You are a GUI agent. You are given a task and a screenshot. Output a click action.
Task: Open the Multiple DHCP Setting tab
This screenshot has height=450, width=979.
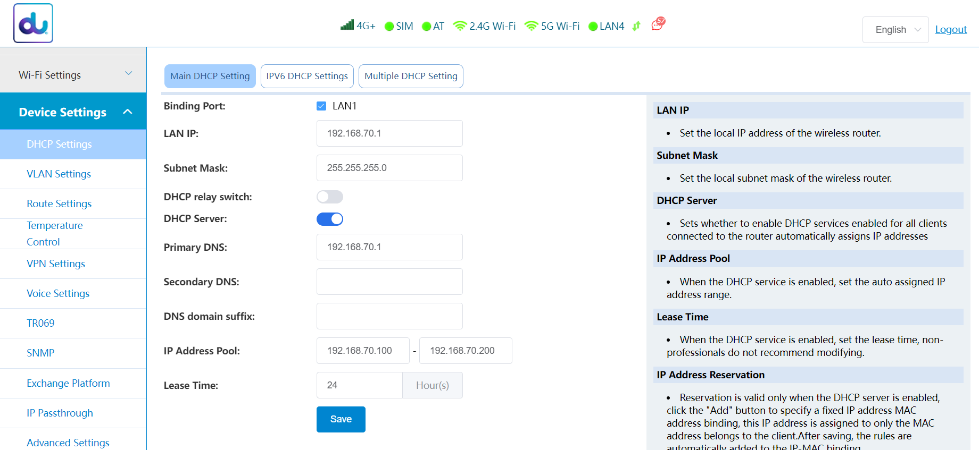[x=411, y=76]
